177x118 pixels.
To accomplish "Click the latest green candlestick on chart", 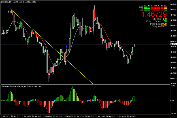I will 134,46.
